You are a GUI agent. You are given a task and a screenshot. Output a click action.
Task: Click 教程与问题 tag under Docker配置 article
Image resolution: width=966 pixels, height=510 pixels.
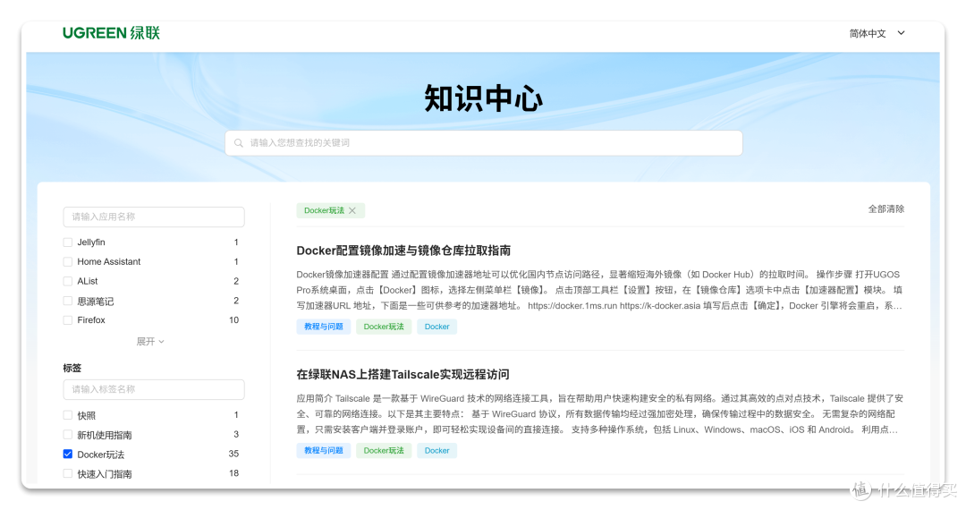324,327
